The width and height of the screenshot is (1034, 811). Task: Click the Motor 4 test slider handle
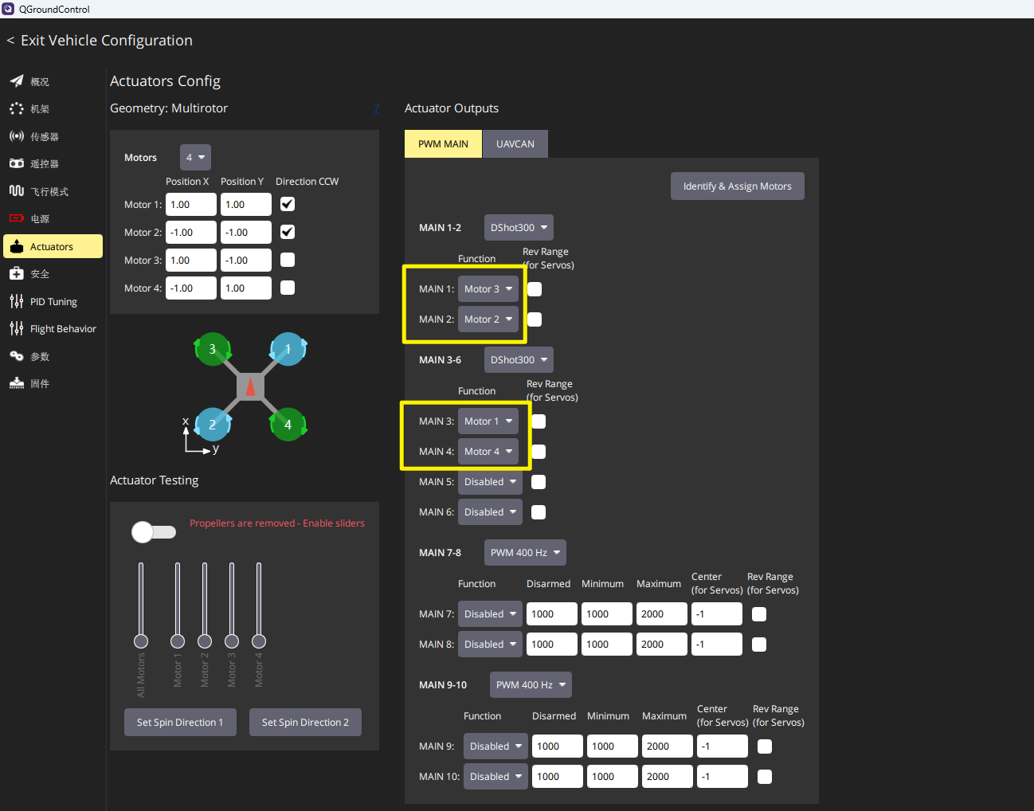point(259,641)
